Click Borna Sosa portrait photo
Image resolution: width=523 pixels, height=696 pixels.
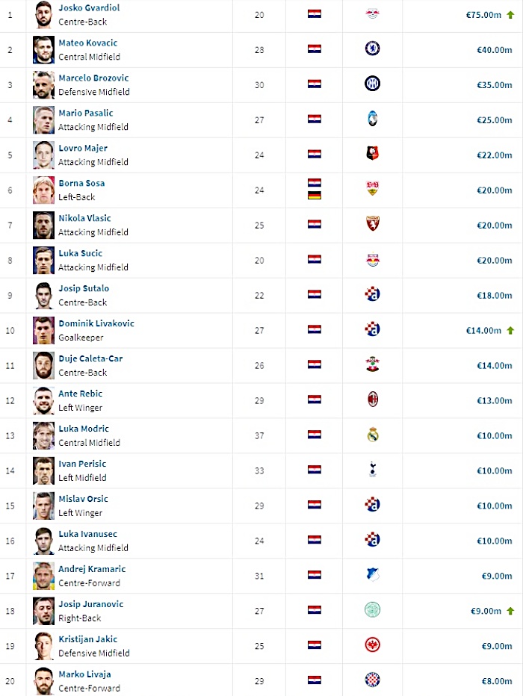coord(43,190)
